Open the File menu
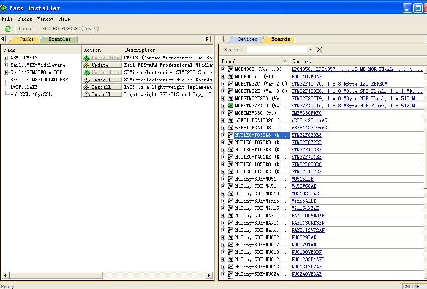The height and width of the screenshot is (289, 427). [7, 19]
